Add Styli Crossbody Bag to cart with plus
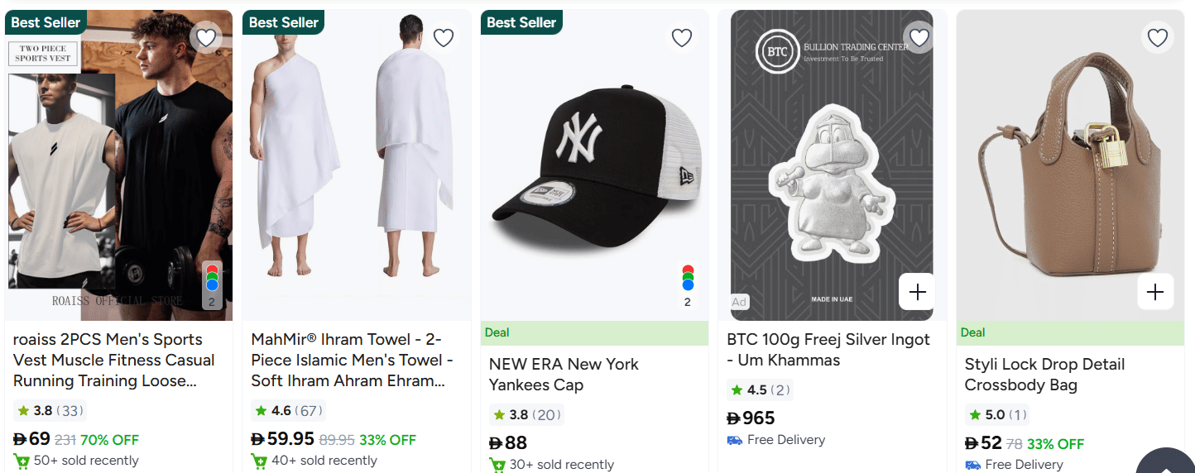Image resolution: width=1195 pixels, height=473 pixels. pyautogui.click(x=1155, y=292)
